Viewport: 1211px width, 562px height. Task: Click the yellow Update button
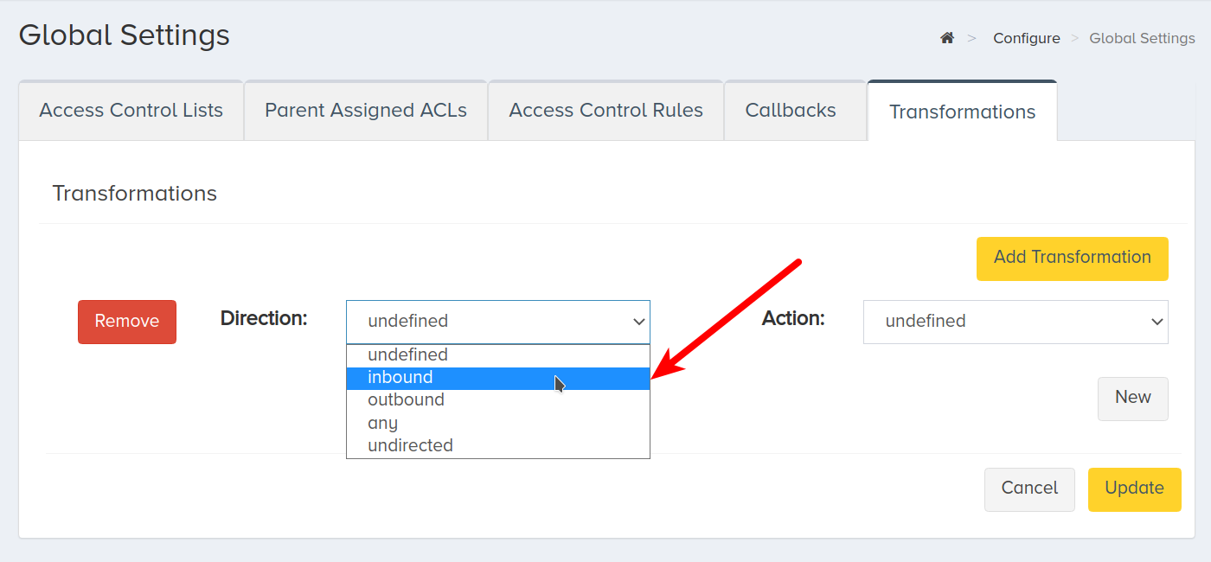1135,489
